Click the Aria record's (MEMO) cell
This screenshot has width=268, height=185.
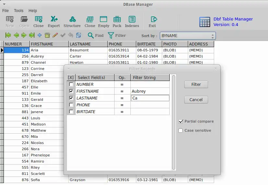click(201, 50)
